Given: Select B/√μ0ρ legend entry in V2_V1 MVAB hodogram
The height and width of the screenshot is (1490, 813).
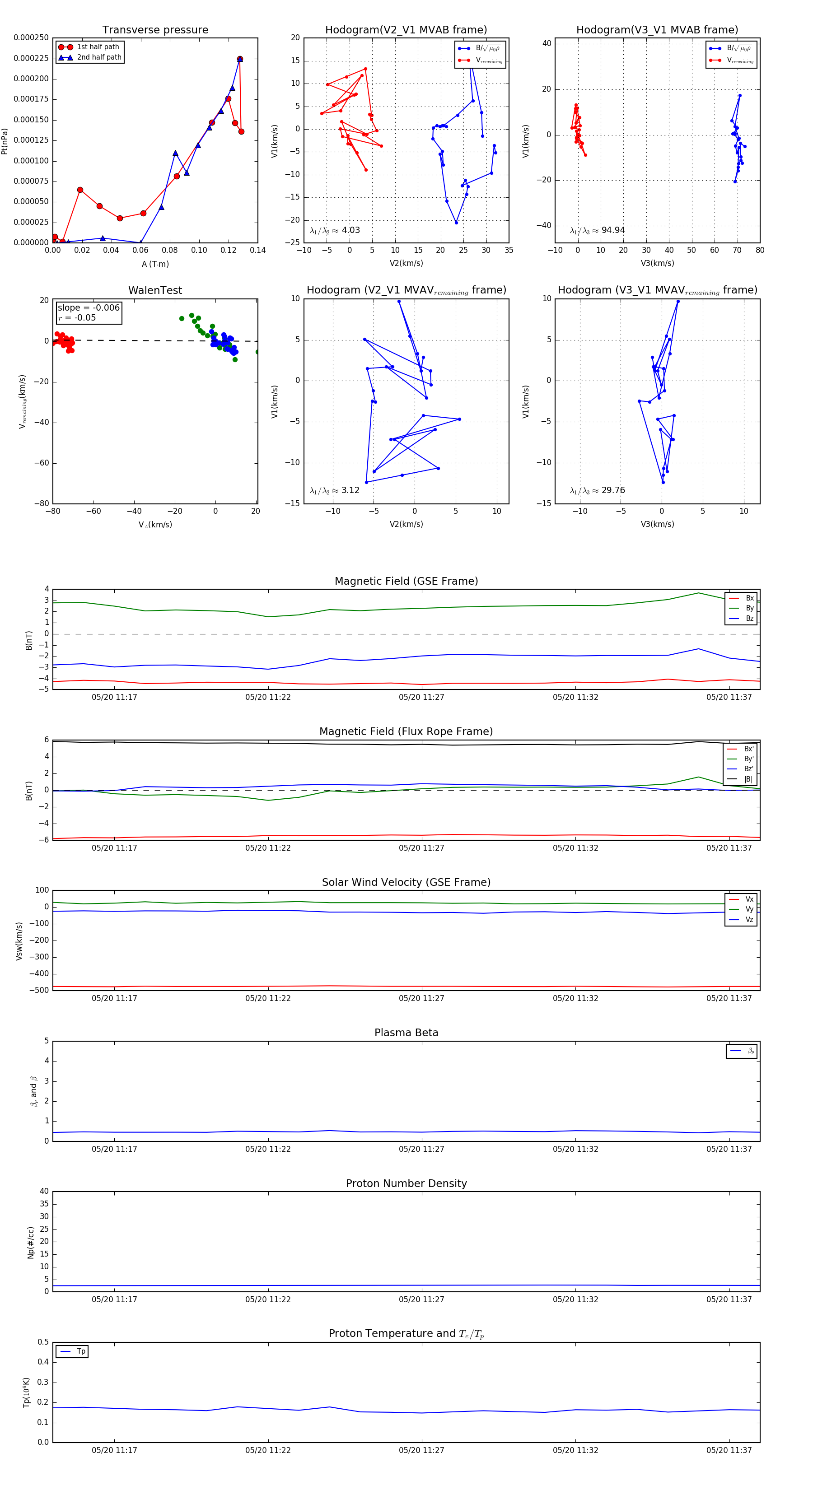Looking at the screenshot, I should 480,49.
